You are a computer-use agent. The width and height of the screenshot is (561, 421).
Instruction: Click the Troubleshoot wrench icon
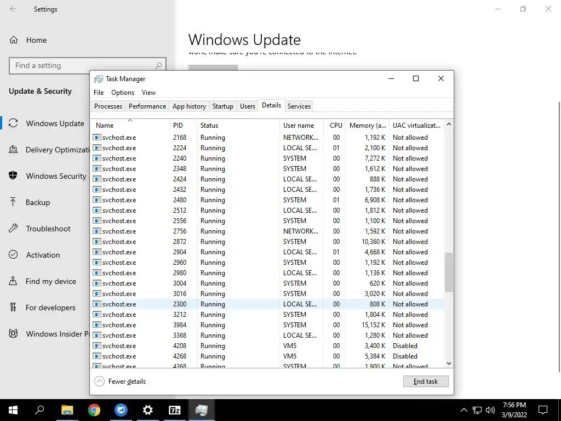tap(13, 229)
